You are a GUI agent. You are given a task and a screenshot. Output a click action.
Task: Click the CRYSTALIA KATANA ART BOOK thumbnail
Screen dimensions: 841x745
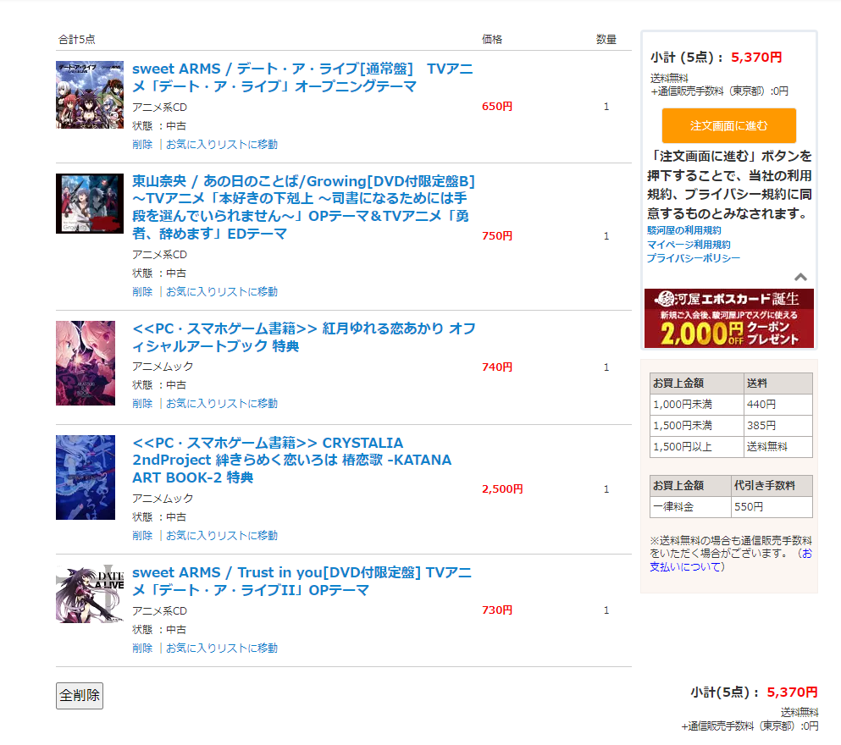(x=86, y=477)
